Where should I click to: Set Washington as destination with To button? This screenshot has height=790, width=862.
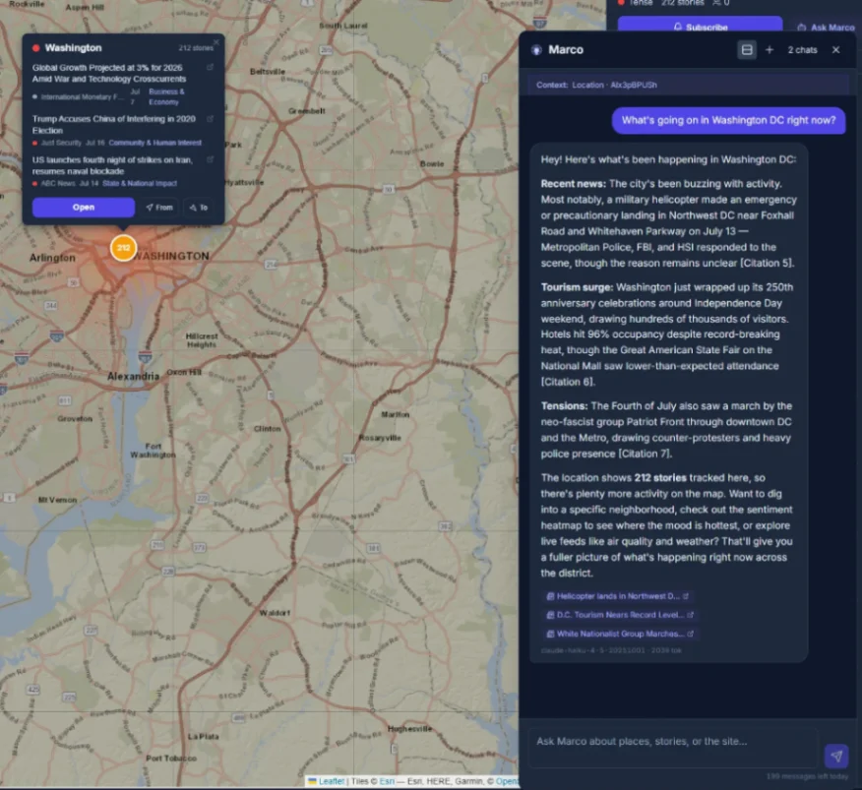tap(199, 208)
